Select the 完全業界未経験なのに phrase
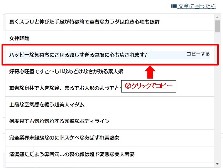223x168 pixels. tap(110, 138)
